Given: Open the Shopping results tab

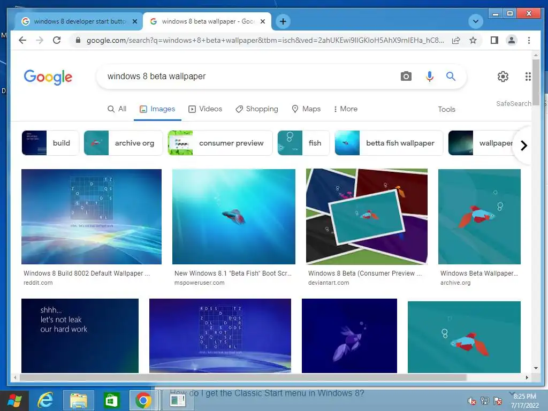Looking at the screenshot, I should [x=256, y=109].
